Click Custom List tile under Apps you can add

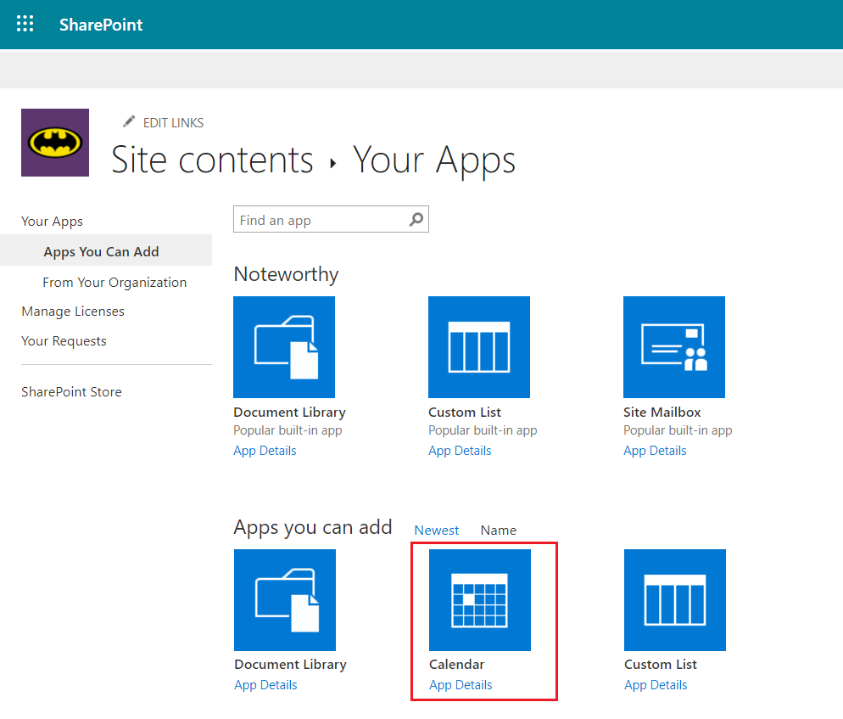pos(675,600)
